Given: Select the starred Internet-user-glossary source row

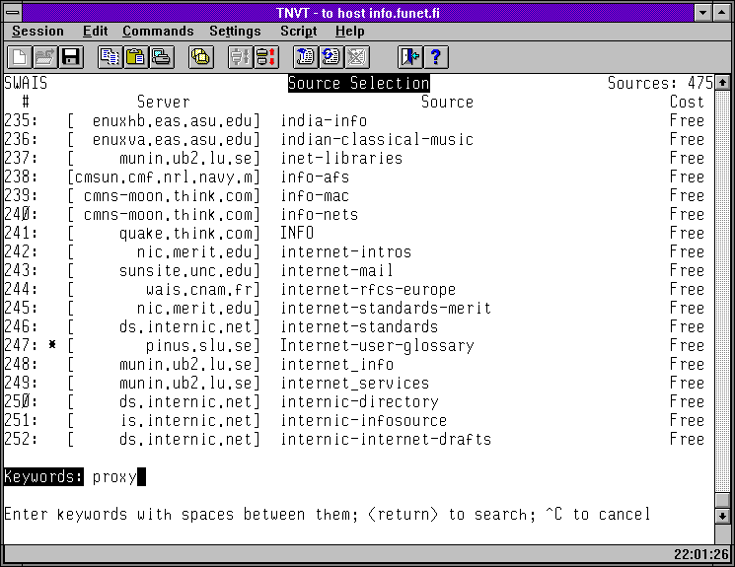Looking at the screenshot, I should (377, 346).
